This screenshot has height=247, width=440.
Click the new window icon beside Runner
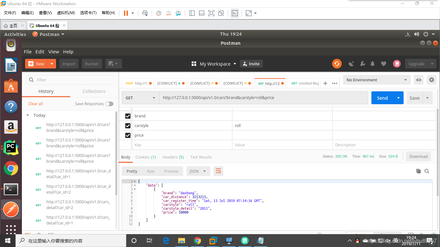click(x=113, y=64)
